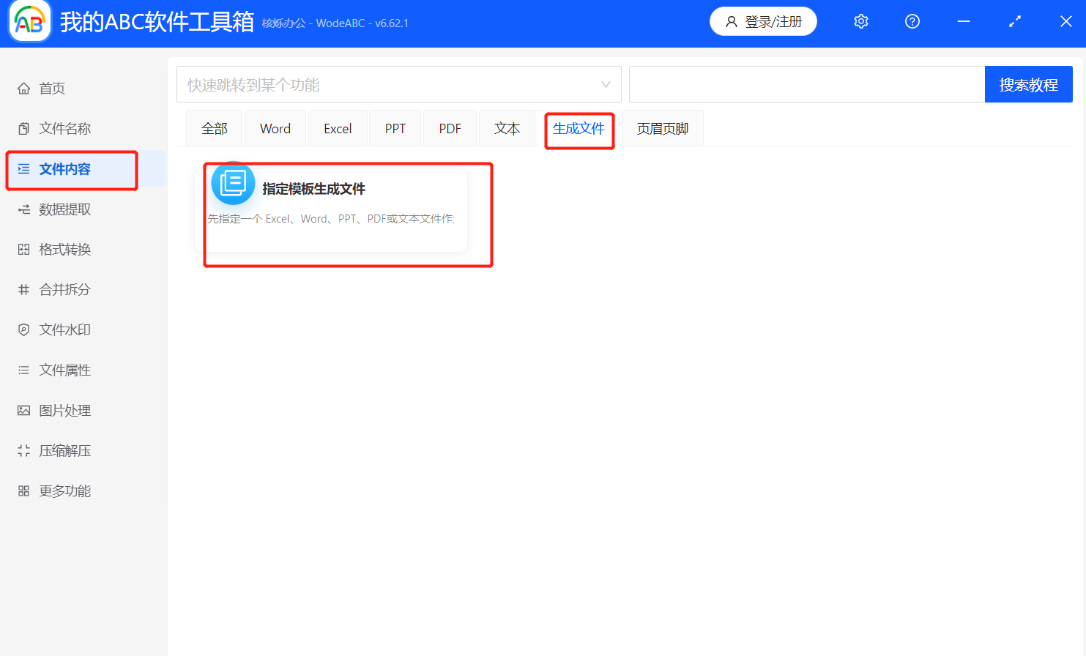Image resolution: width=1086 pixels, height=656 pixels.
Task: Click the 搜索教程 button
Action: tap(1028, 83)
